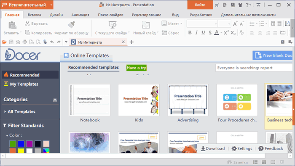
Task: Open Settings in bottom bar
Action: tap(242, 148)
